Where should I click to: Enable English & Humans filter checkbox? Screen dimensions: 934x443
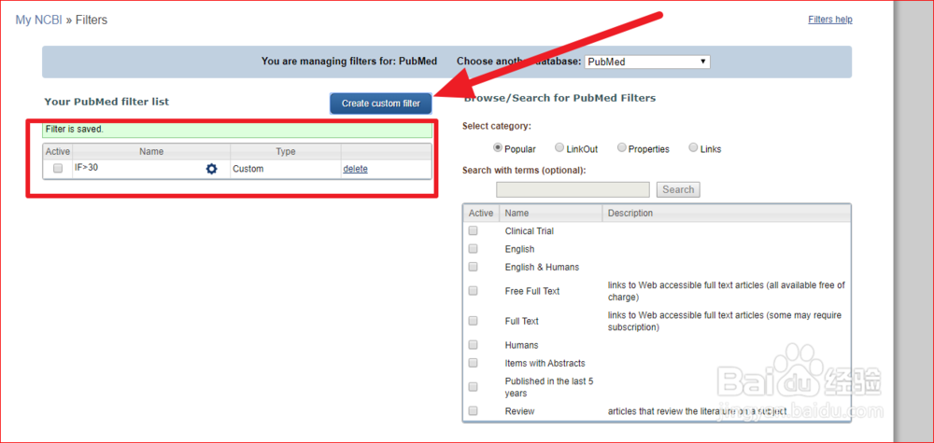click(473, 267)
